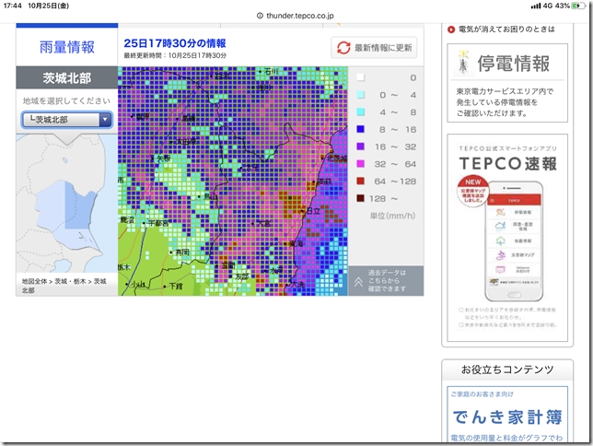Tap the up-chevron icon for past data
Screen dimensions: 593x446
(356, 281)
